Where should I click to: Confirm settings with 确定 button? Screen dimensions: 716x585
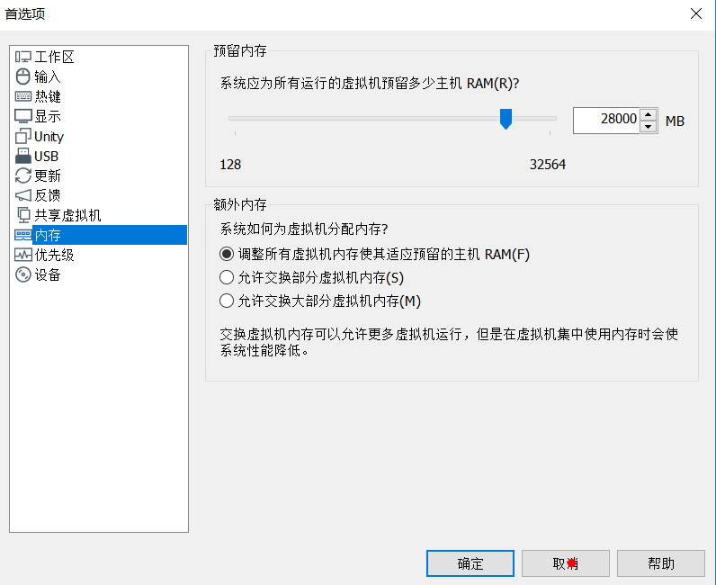point(470,563)
